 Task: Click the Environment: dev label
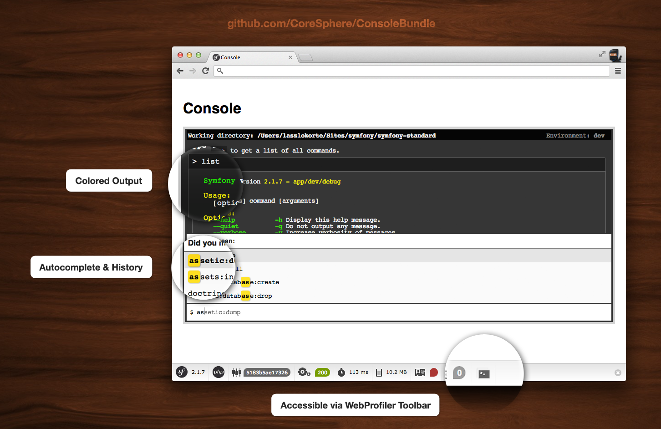(x=575, y=135)
